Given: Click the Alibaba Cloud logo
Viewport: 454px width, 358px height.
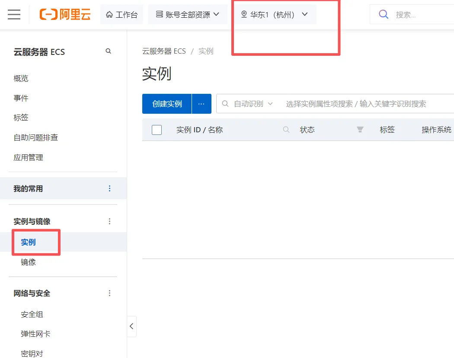Looking at the screenshot, I should [x=65, y=14].
